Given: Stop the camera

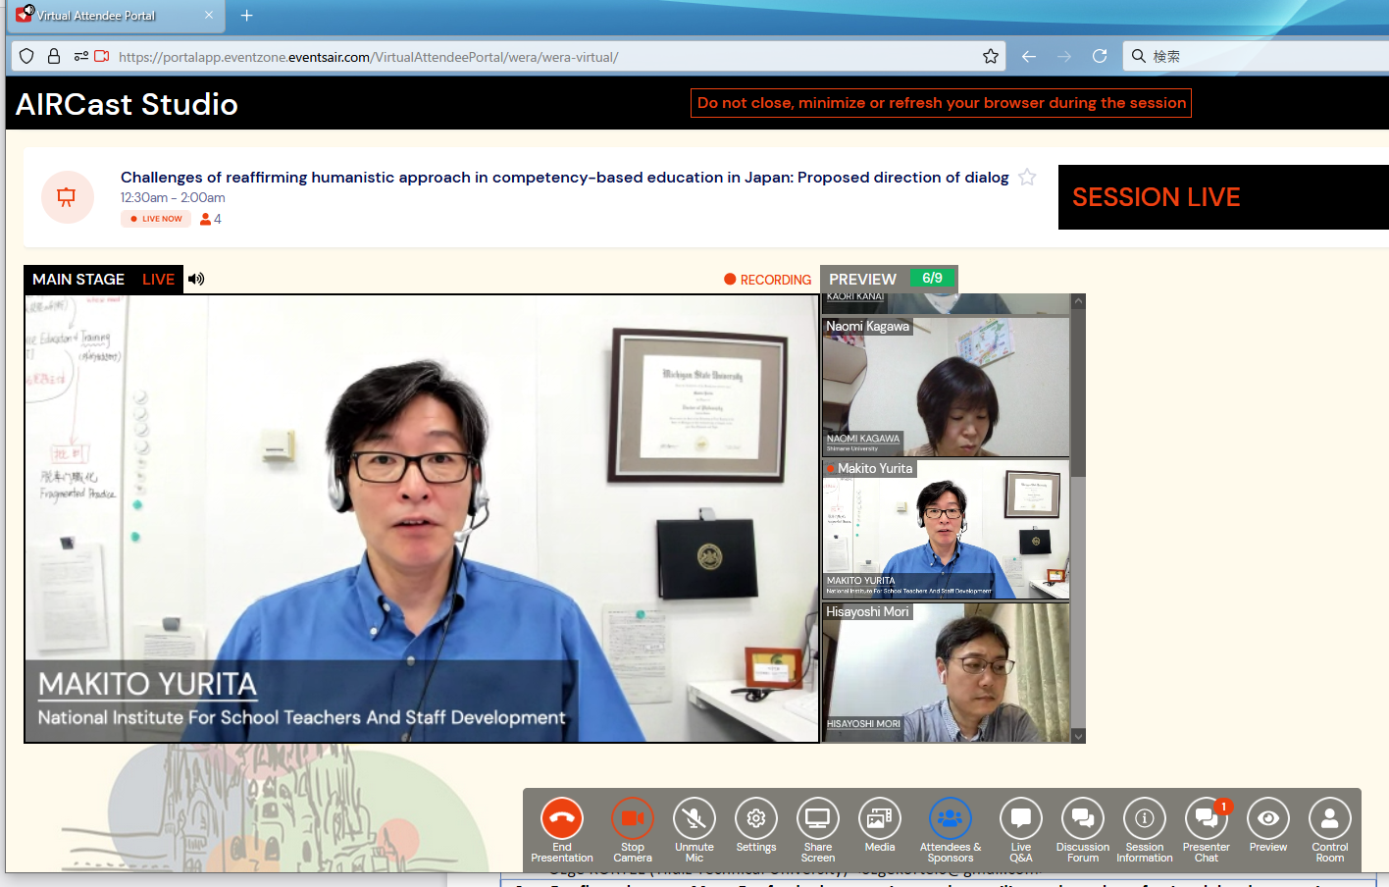Looking at the screenshot, I should [x=633, y=818].
